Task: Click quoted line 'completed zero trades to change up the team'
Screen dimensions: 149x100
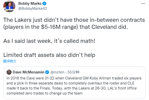Action: point(44,93)
